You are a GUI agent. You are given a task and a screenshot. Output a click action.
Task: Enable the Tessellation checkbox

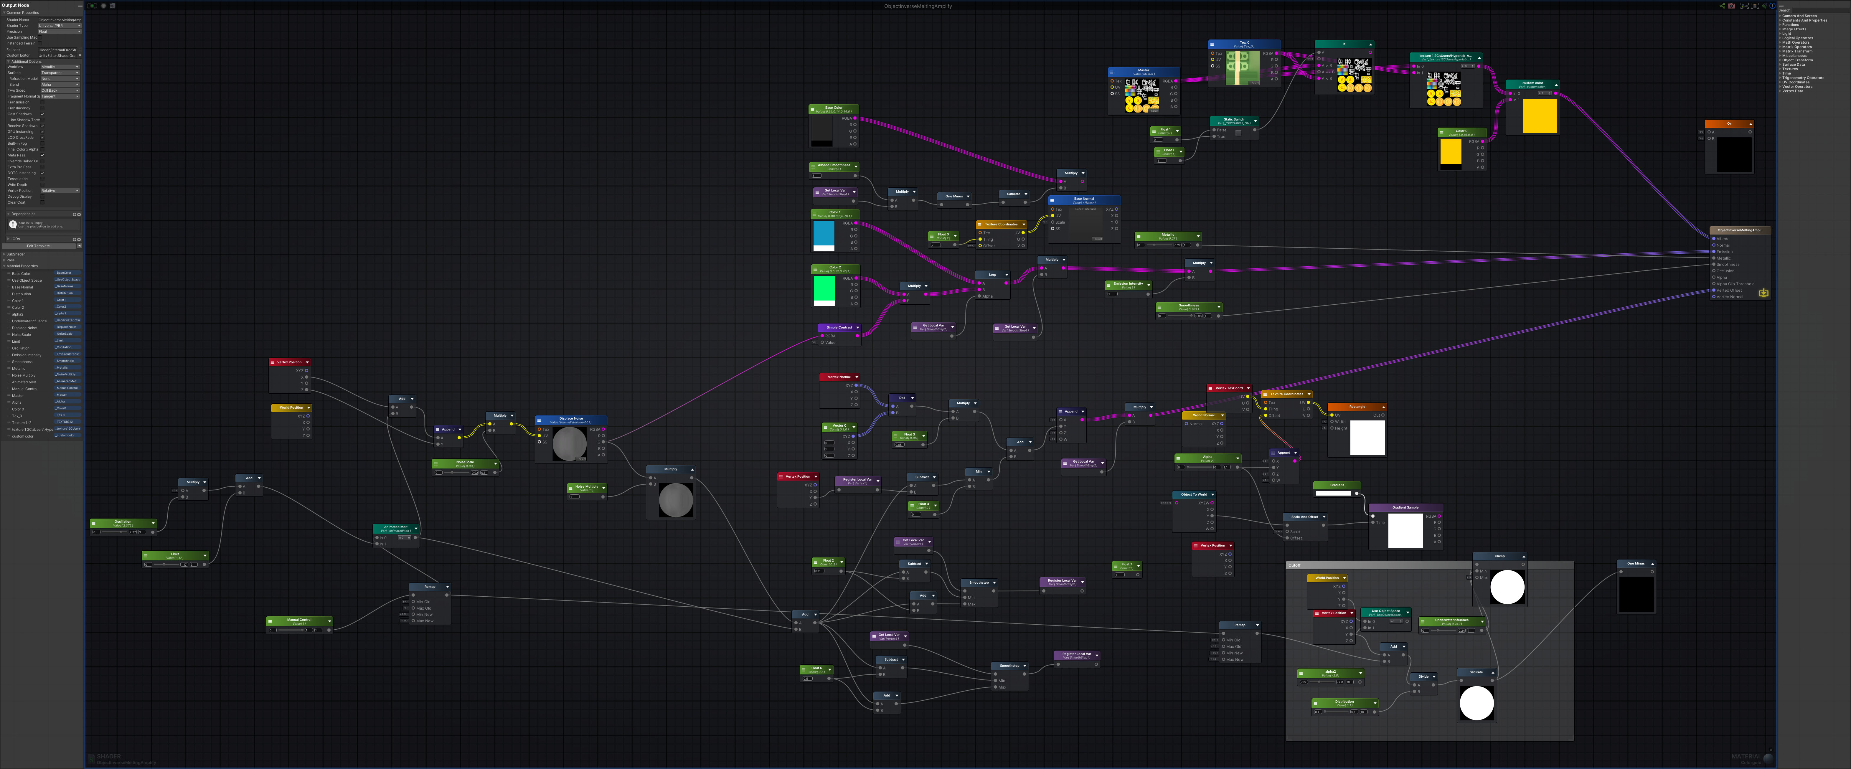(42, 179)
